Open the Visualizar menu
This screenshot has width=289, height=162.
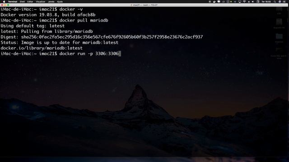pyautogui.click(x=40, y=2)
